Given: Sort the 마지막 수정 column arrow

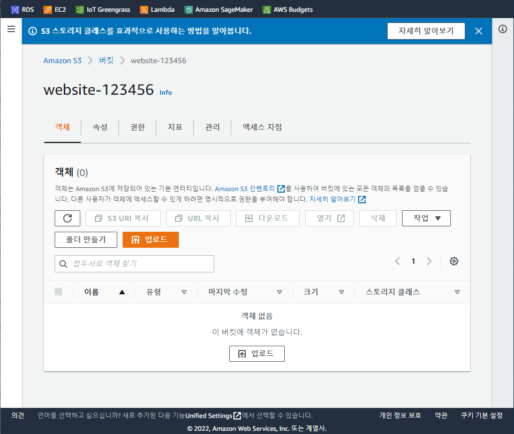Looking at the screenshot, I should tap(279, 292).
